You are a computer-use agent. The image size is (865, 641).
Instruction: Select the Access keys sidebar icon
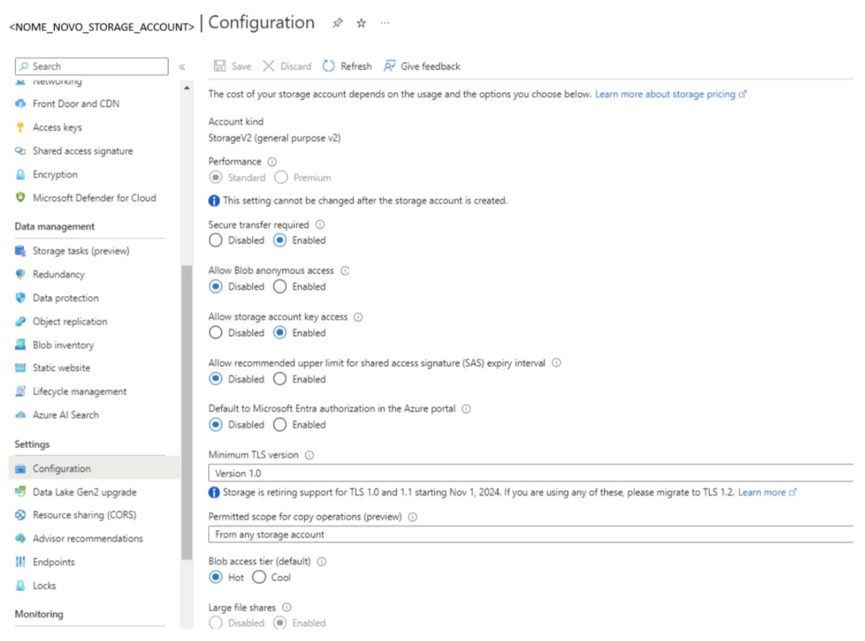(21, 127)
